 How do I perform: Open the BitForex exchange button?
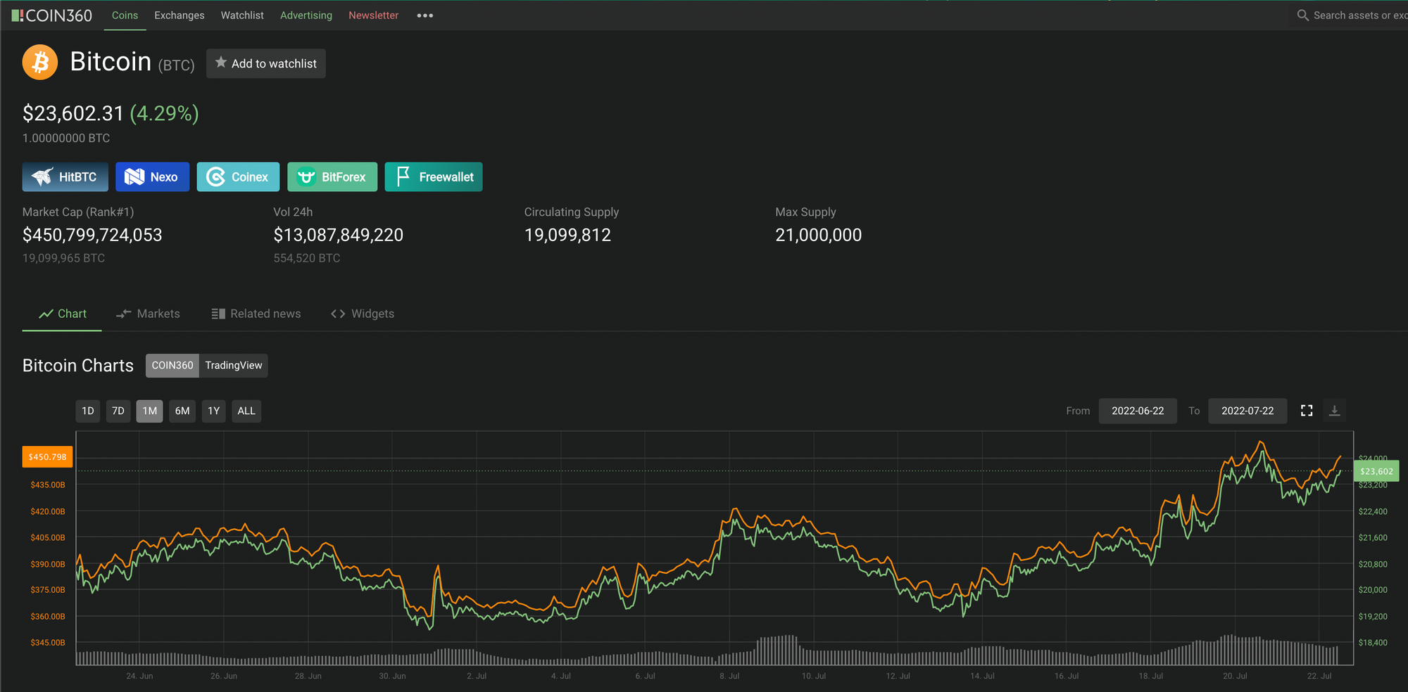click(332, 177)
